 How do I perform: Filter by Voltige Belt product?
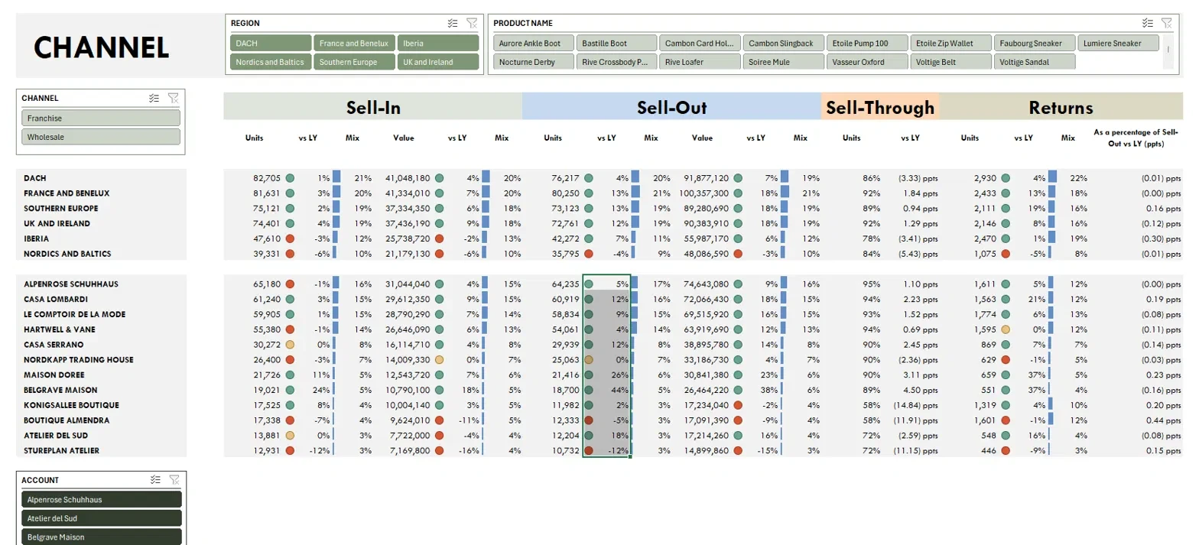(950, 62)
